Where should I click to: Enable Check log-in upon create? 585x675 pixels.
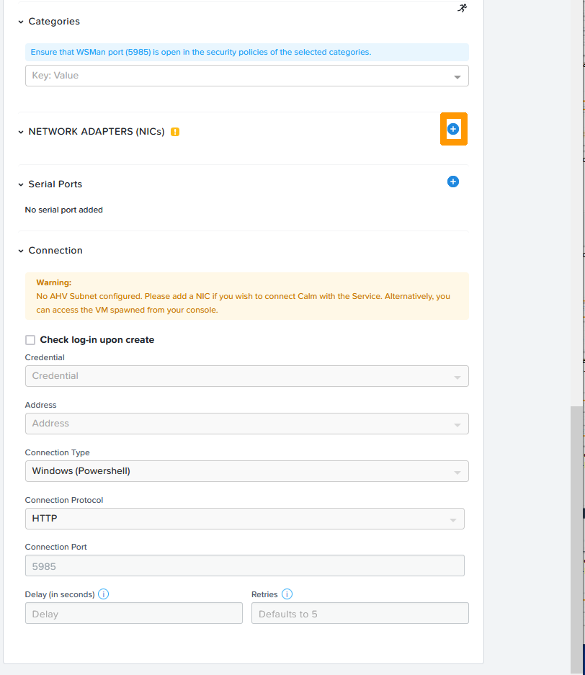tap(30, 340)
